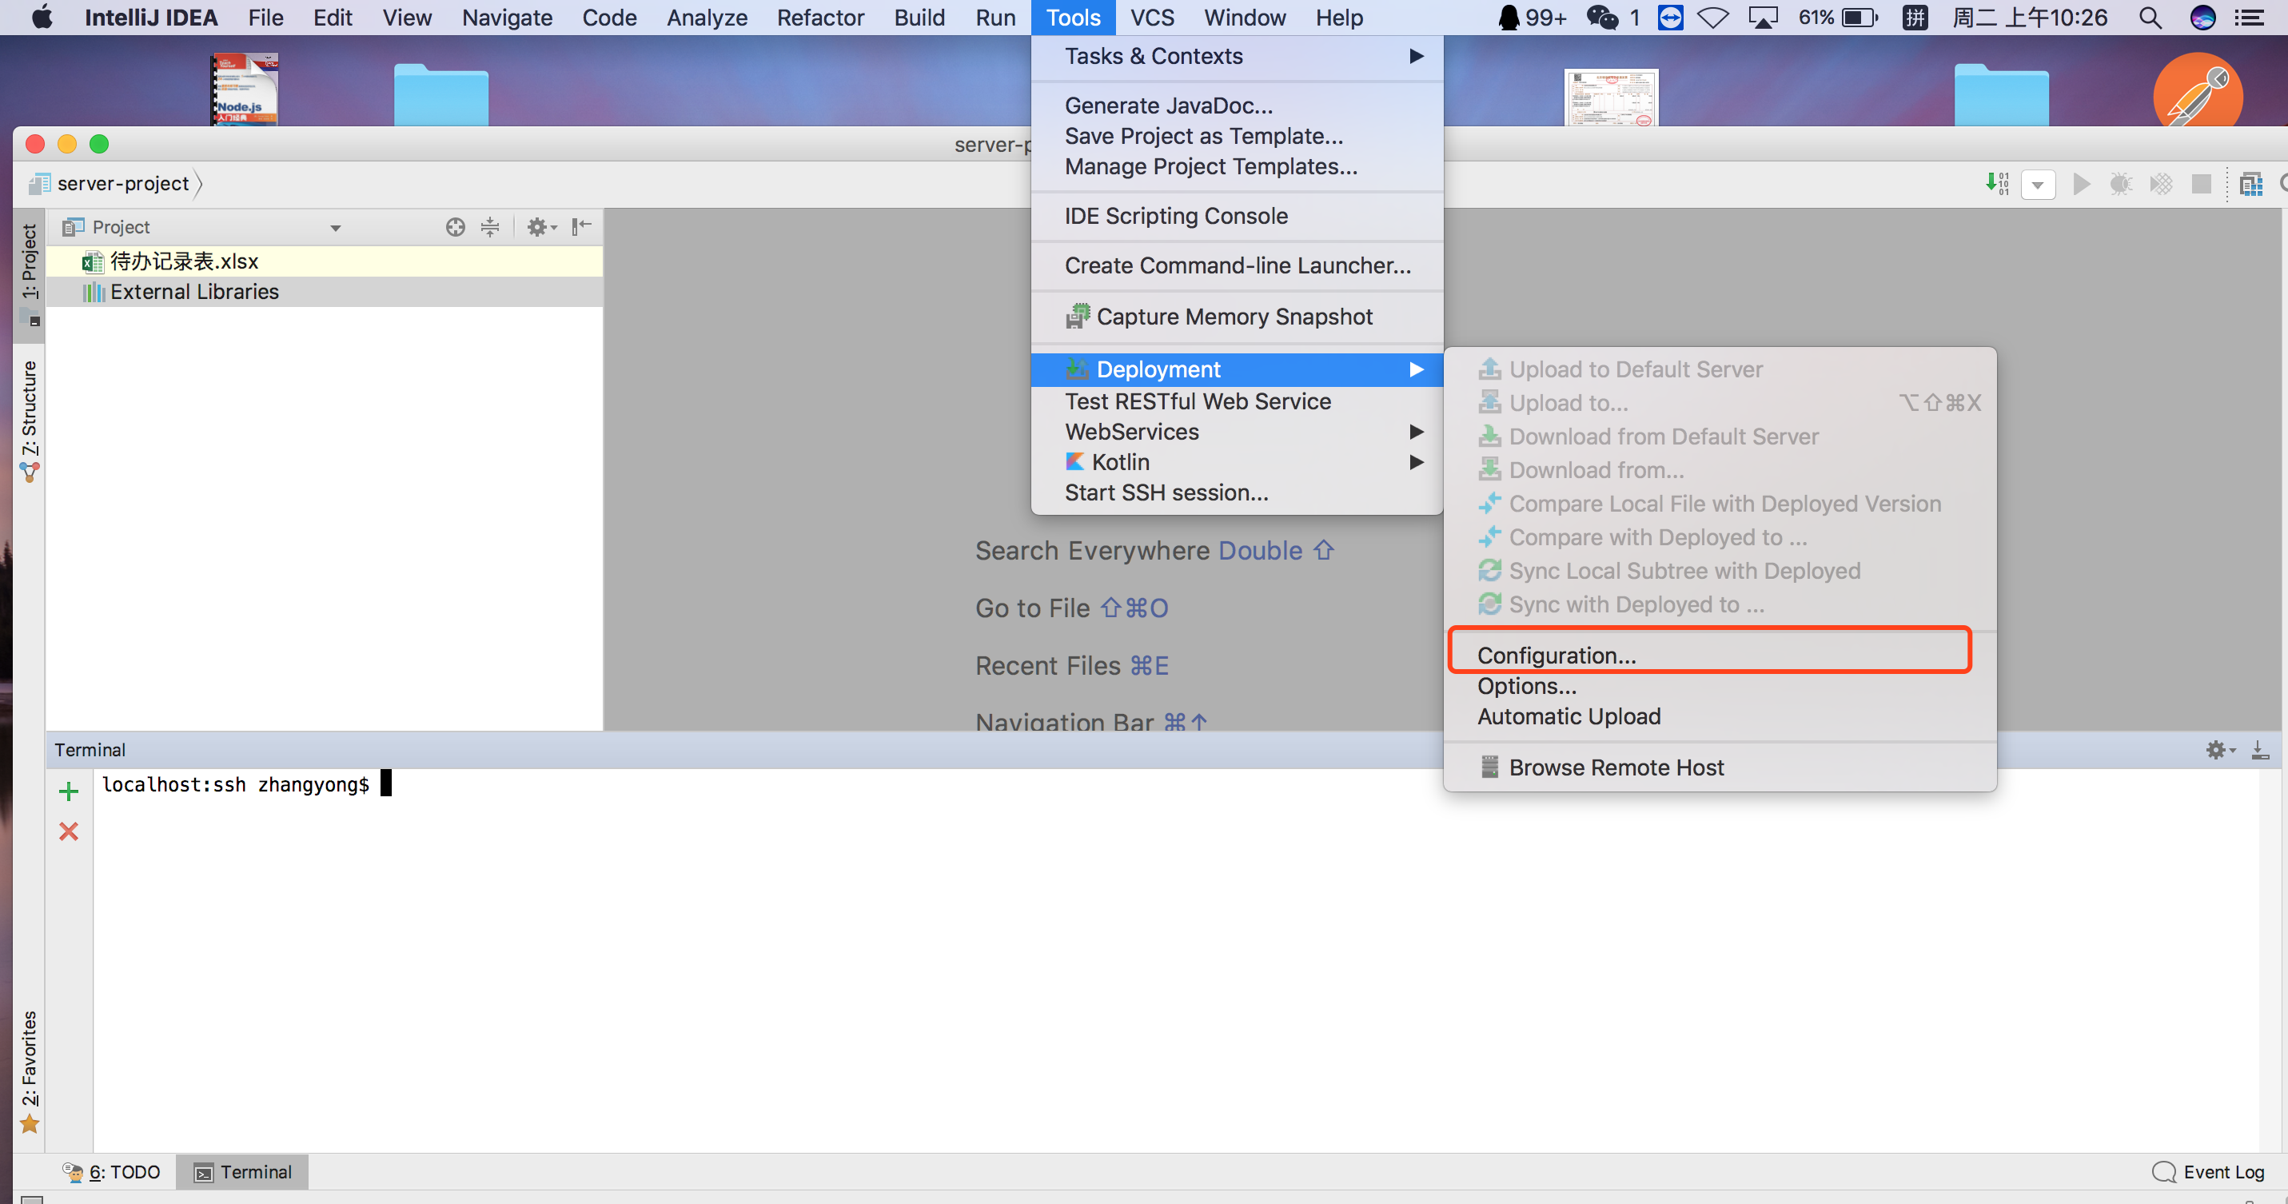
Task: Click Sync Local Subtree with Deployed
Action: click(1683, 570)
